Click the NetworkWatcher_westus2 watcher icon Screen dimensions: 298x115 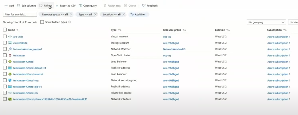tap(10, 49)
